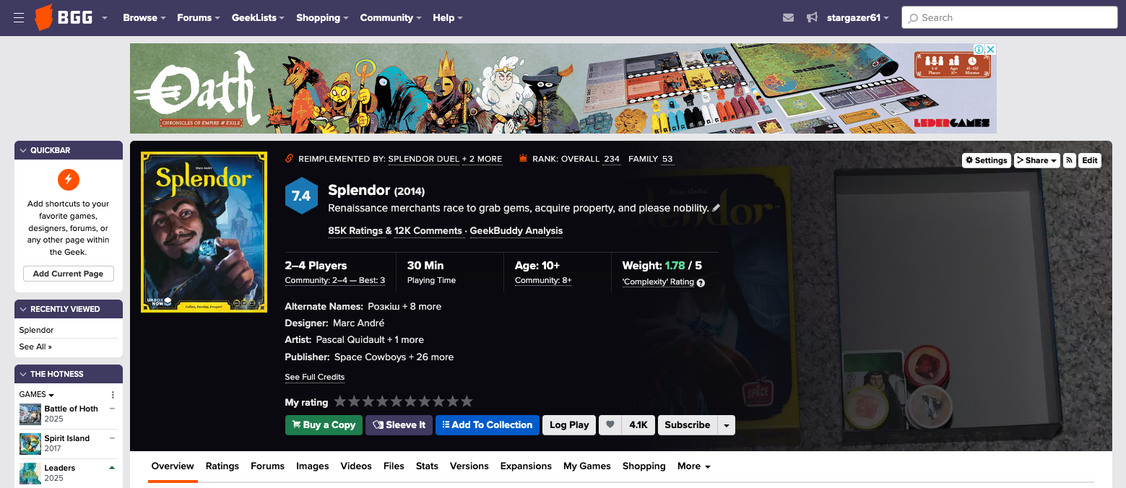Collapse the Quickbar section
Screen dimensions: 1126x488
pos(23,150)
